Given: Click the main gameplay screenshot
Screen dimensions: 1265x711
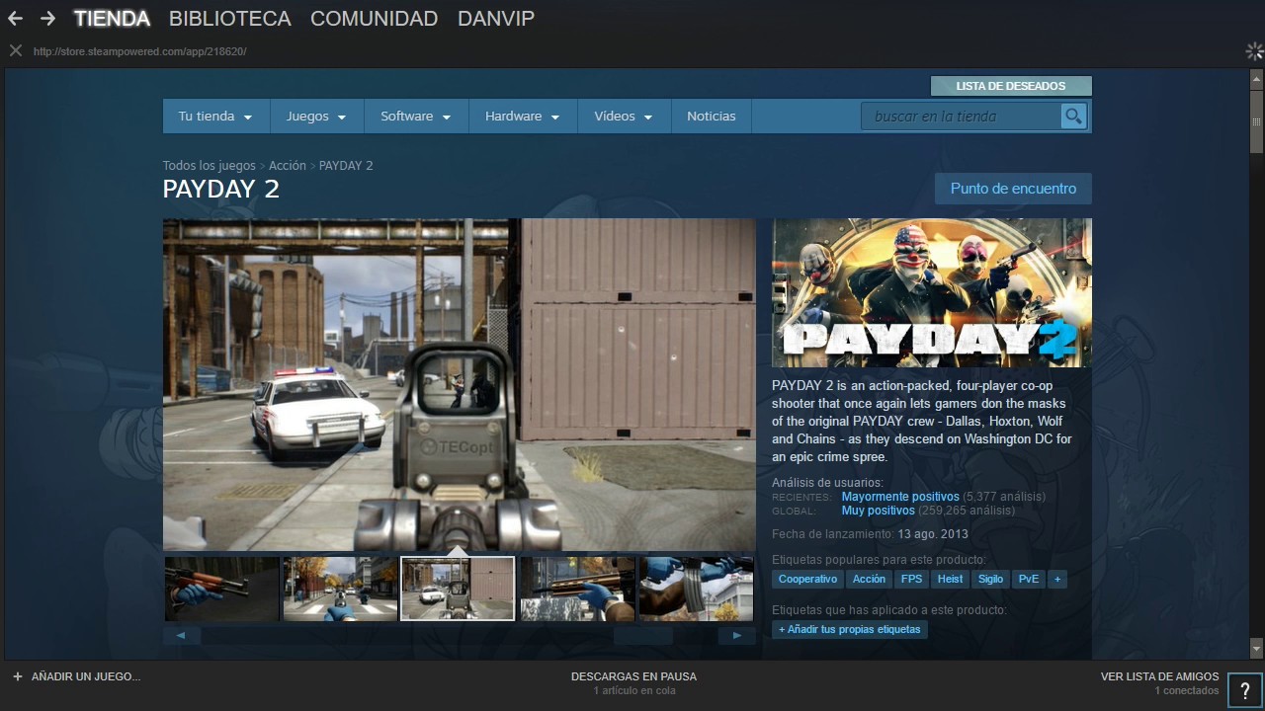Looking at the screenshot, I should 459,384.
